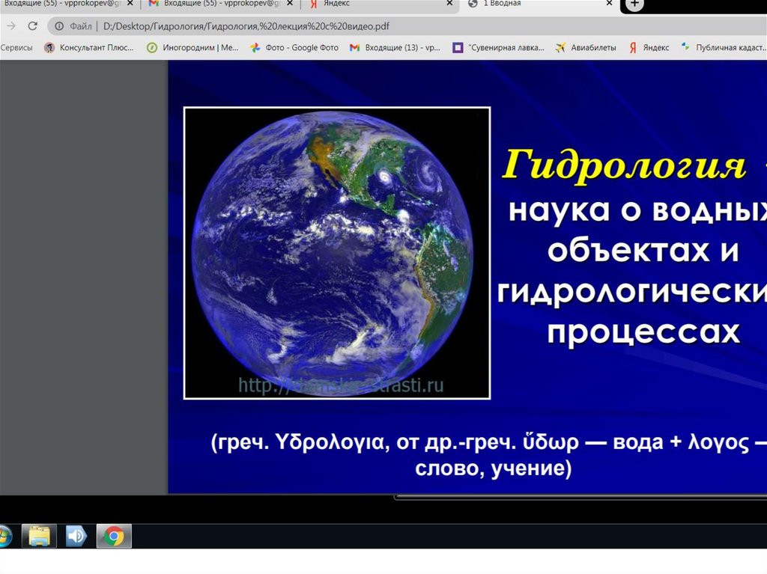Close the '1 Вводная' tab
The width and height of the screenshot is (767, 574).
pos(610,4)
